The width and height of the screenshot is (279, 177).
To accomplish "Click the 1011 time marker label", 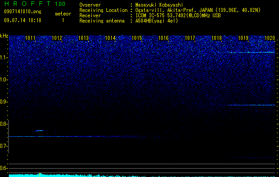I will (x=30, y=38).
